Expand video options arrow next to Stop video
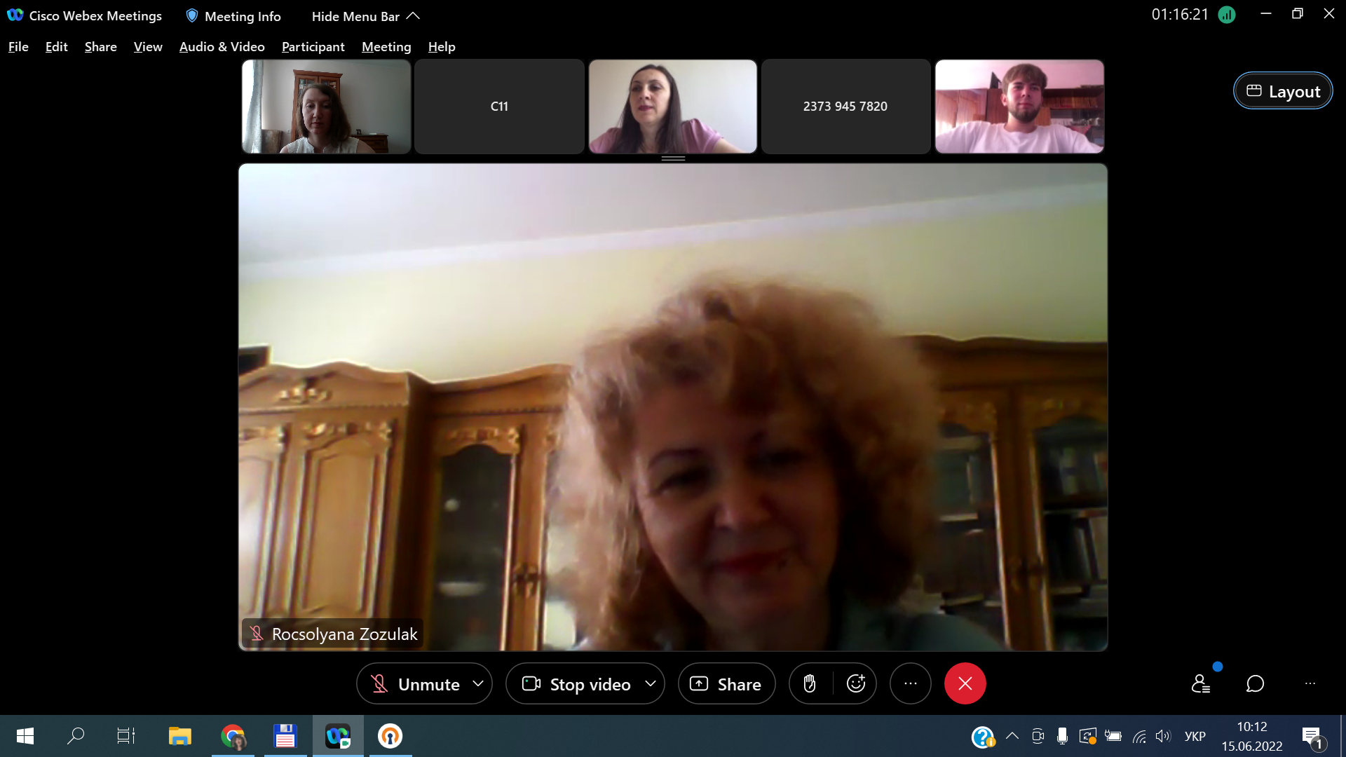 tap(651, 683)
